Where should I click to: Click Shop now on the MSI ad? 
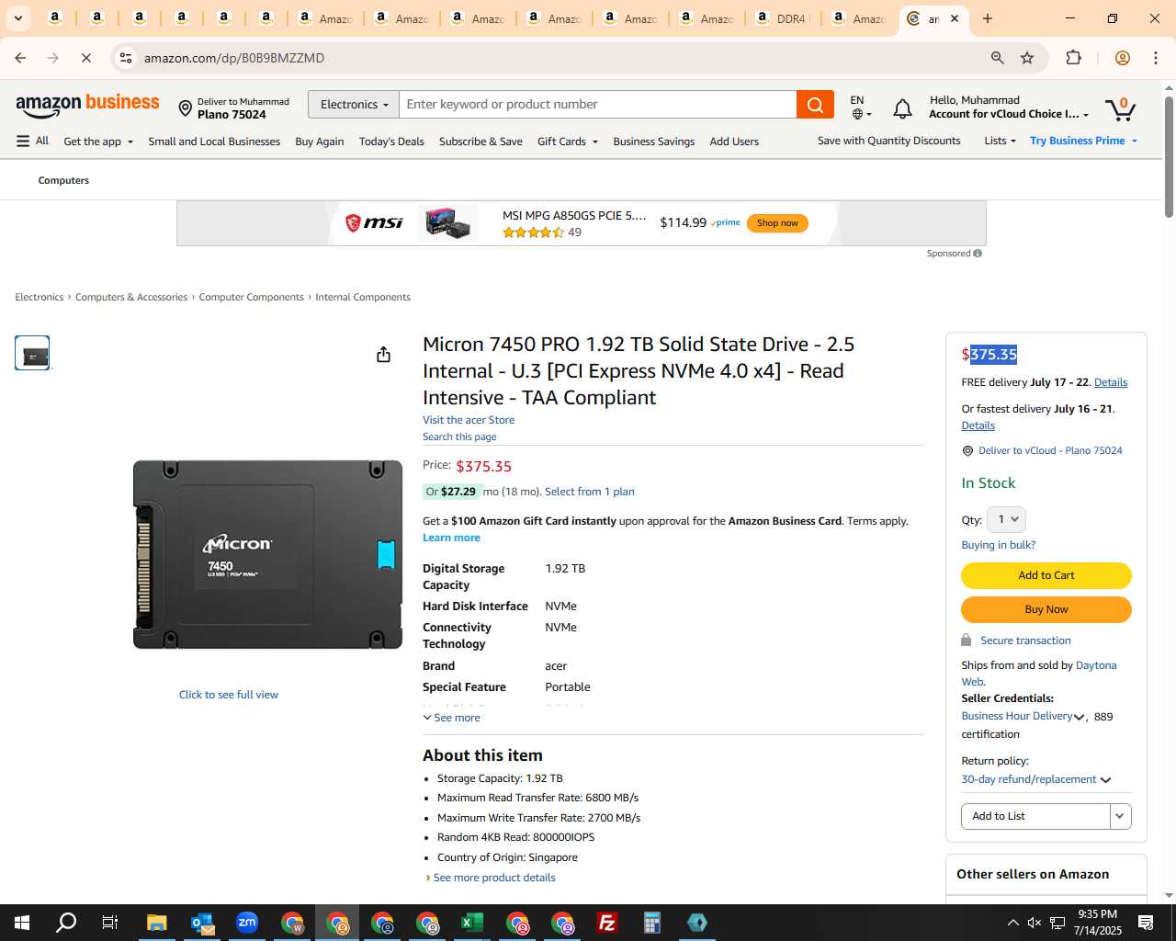coord(777,223)
